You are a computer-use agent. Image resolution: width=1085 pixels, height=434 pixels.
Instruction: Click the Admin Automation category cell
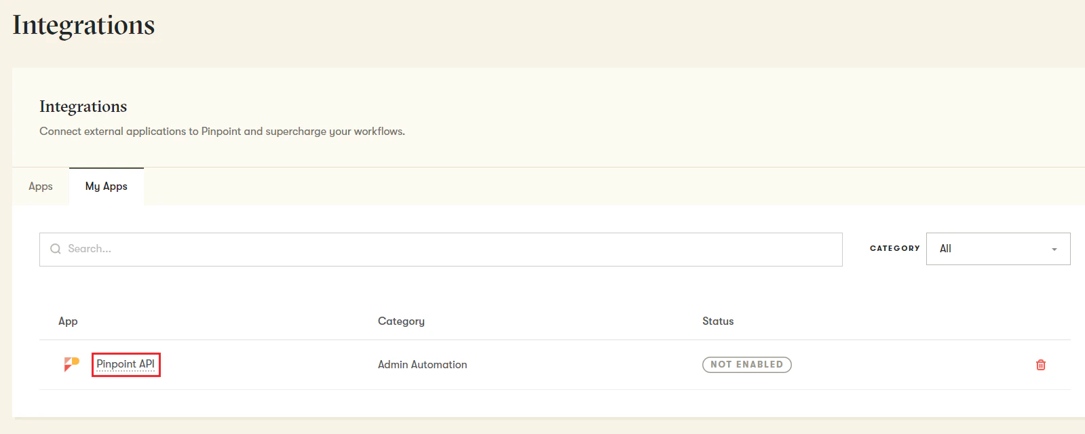pyautogui.click(x=422, y=365)
